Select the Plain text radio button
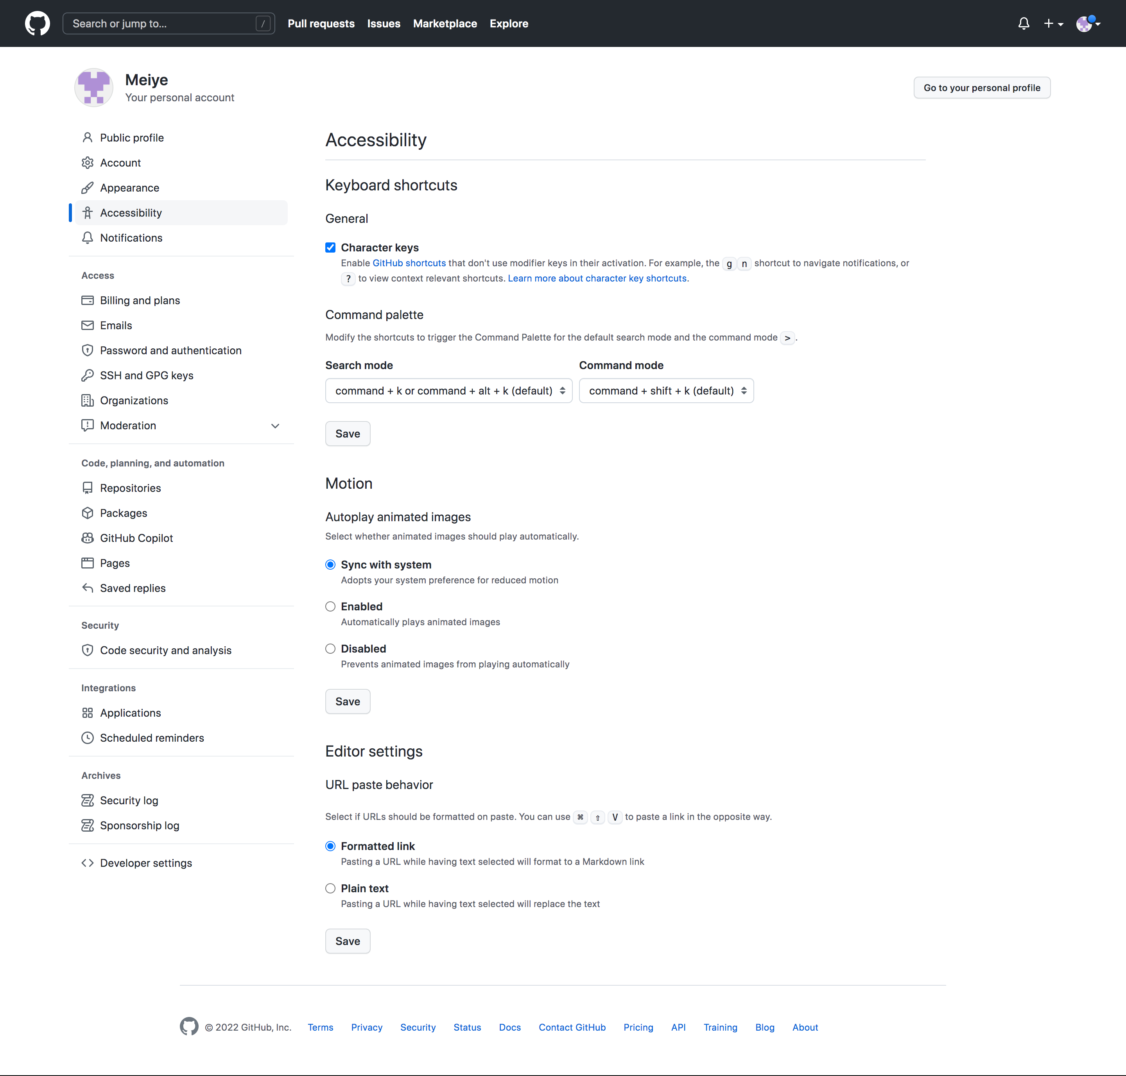Screen dimensions: 1126x1076 [x=330, y=888]
